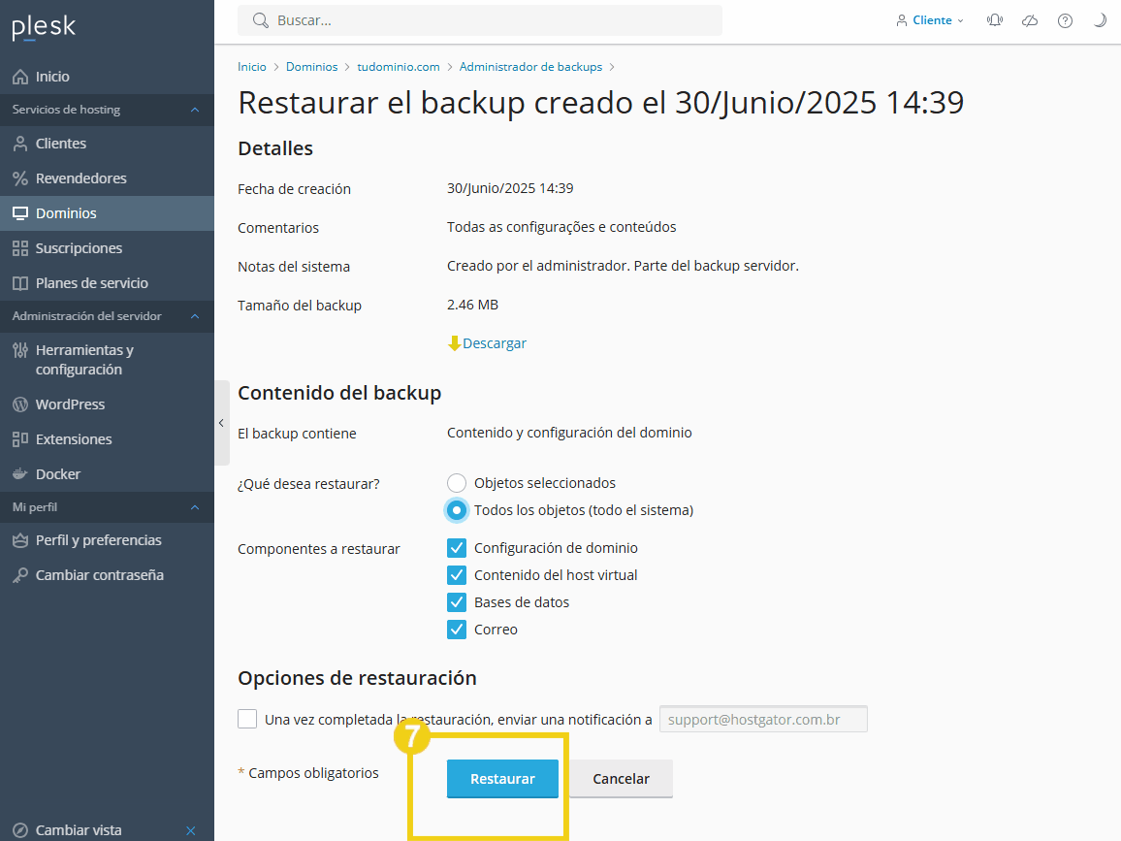The image size is (1121, 841).
Task: Open Clientes from the sidebar
Action: click(x=108, y=143)
